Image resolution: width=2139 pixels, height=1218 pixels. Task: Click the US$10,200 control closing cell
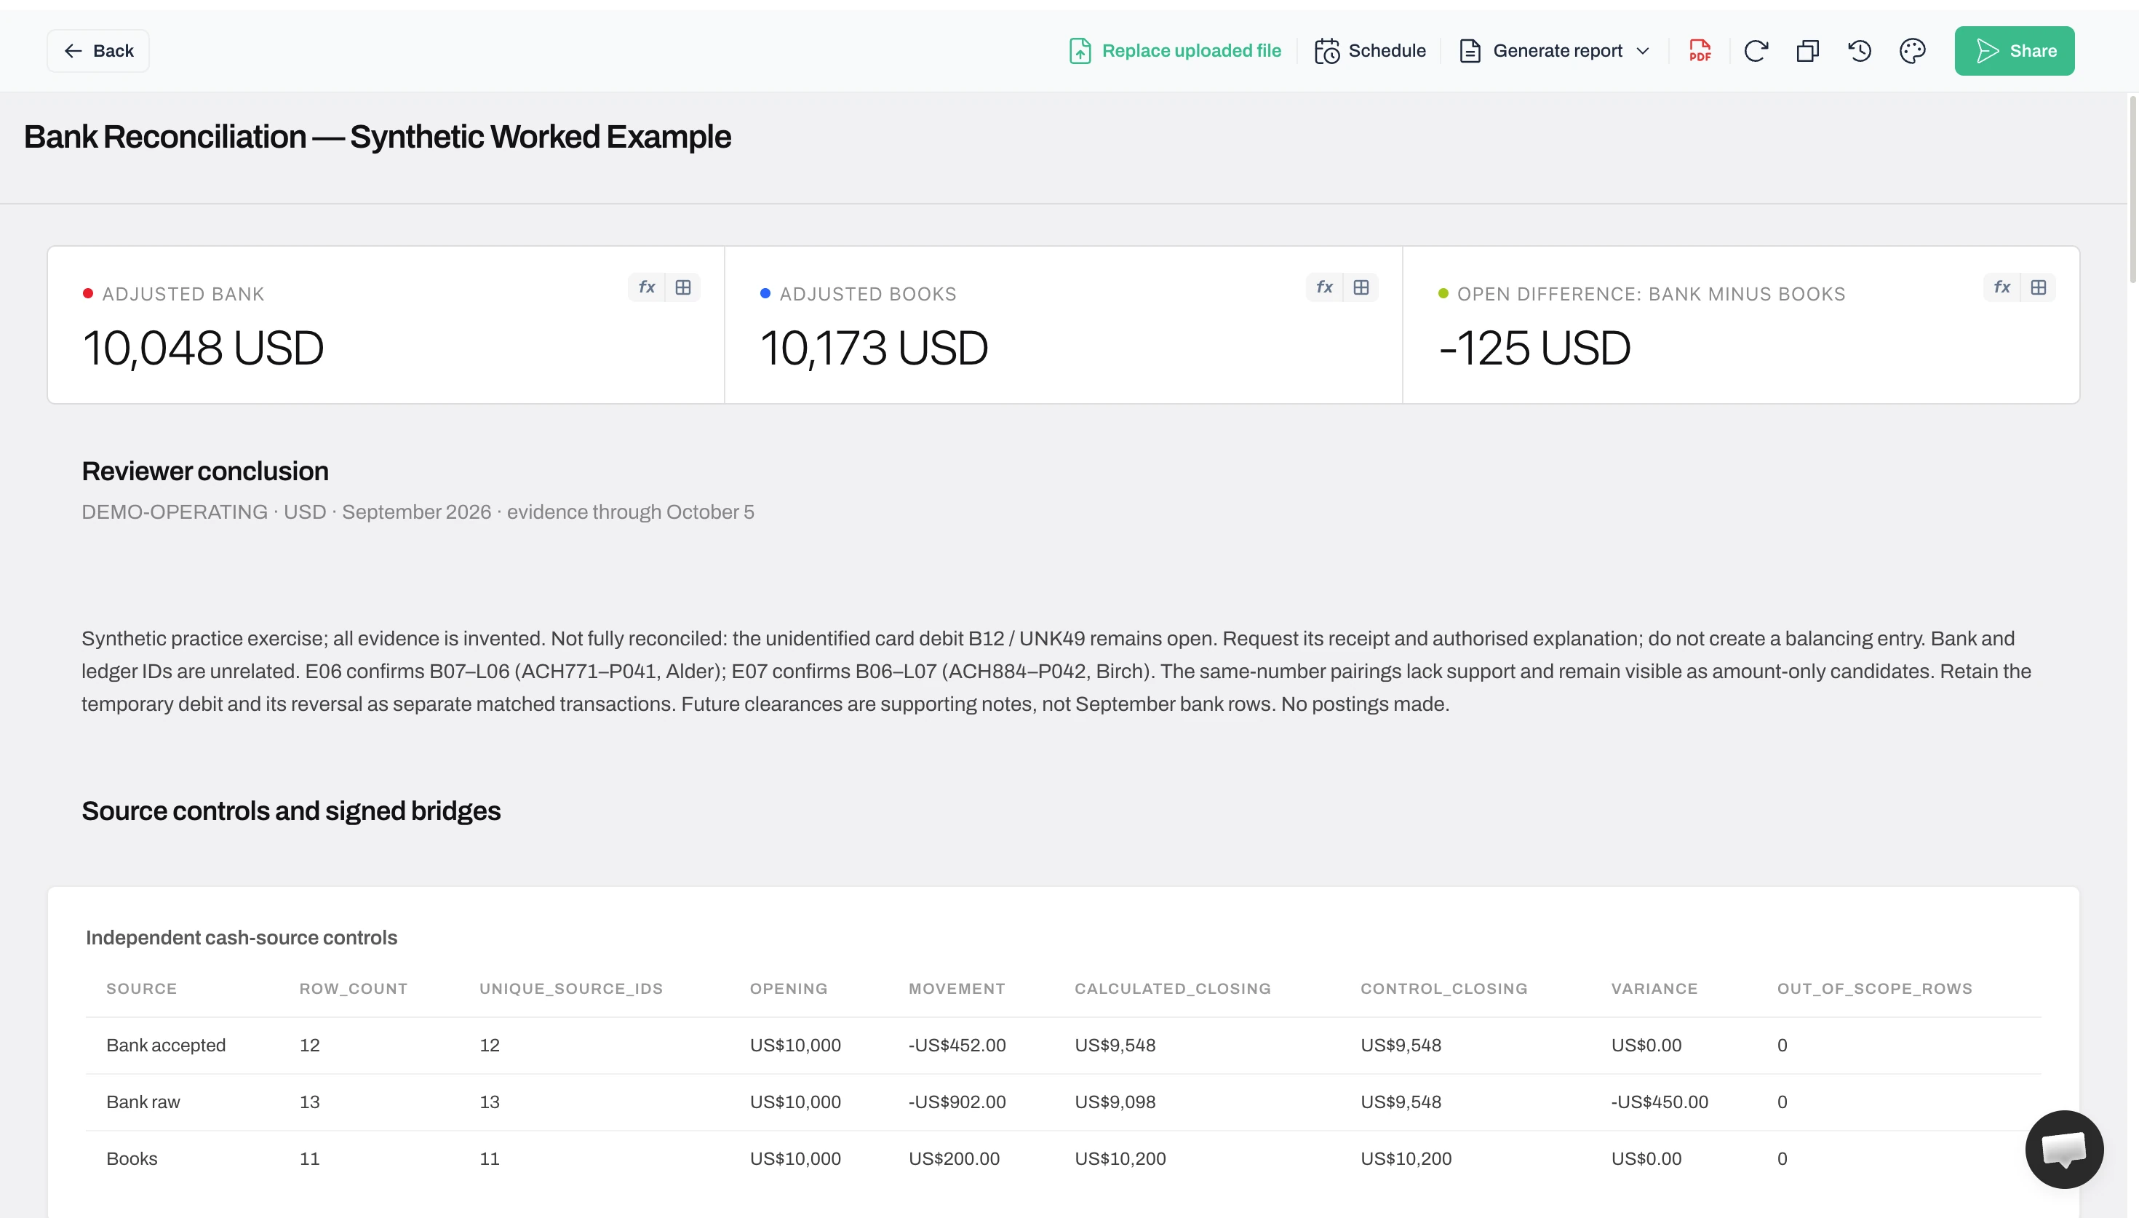(1406, 1160)
